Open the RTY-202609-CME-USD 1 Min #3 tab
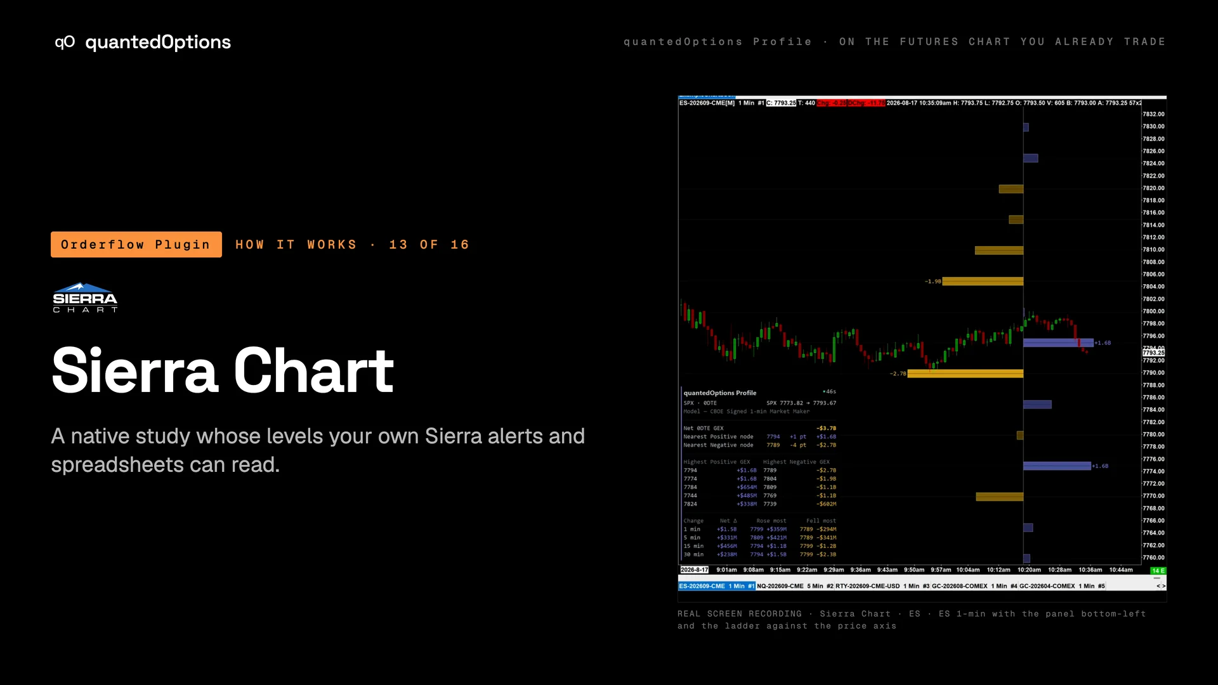Viewport: 1218px width, 685px height. click(x=882, y=586)
